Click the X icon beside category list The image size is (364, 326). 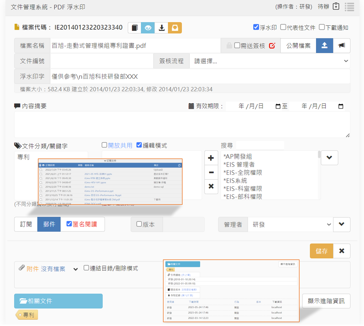click(x=211, y=186)
